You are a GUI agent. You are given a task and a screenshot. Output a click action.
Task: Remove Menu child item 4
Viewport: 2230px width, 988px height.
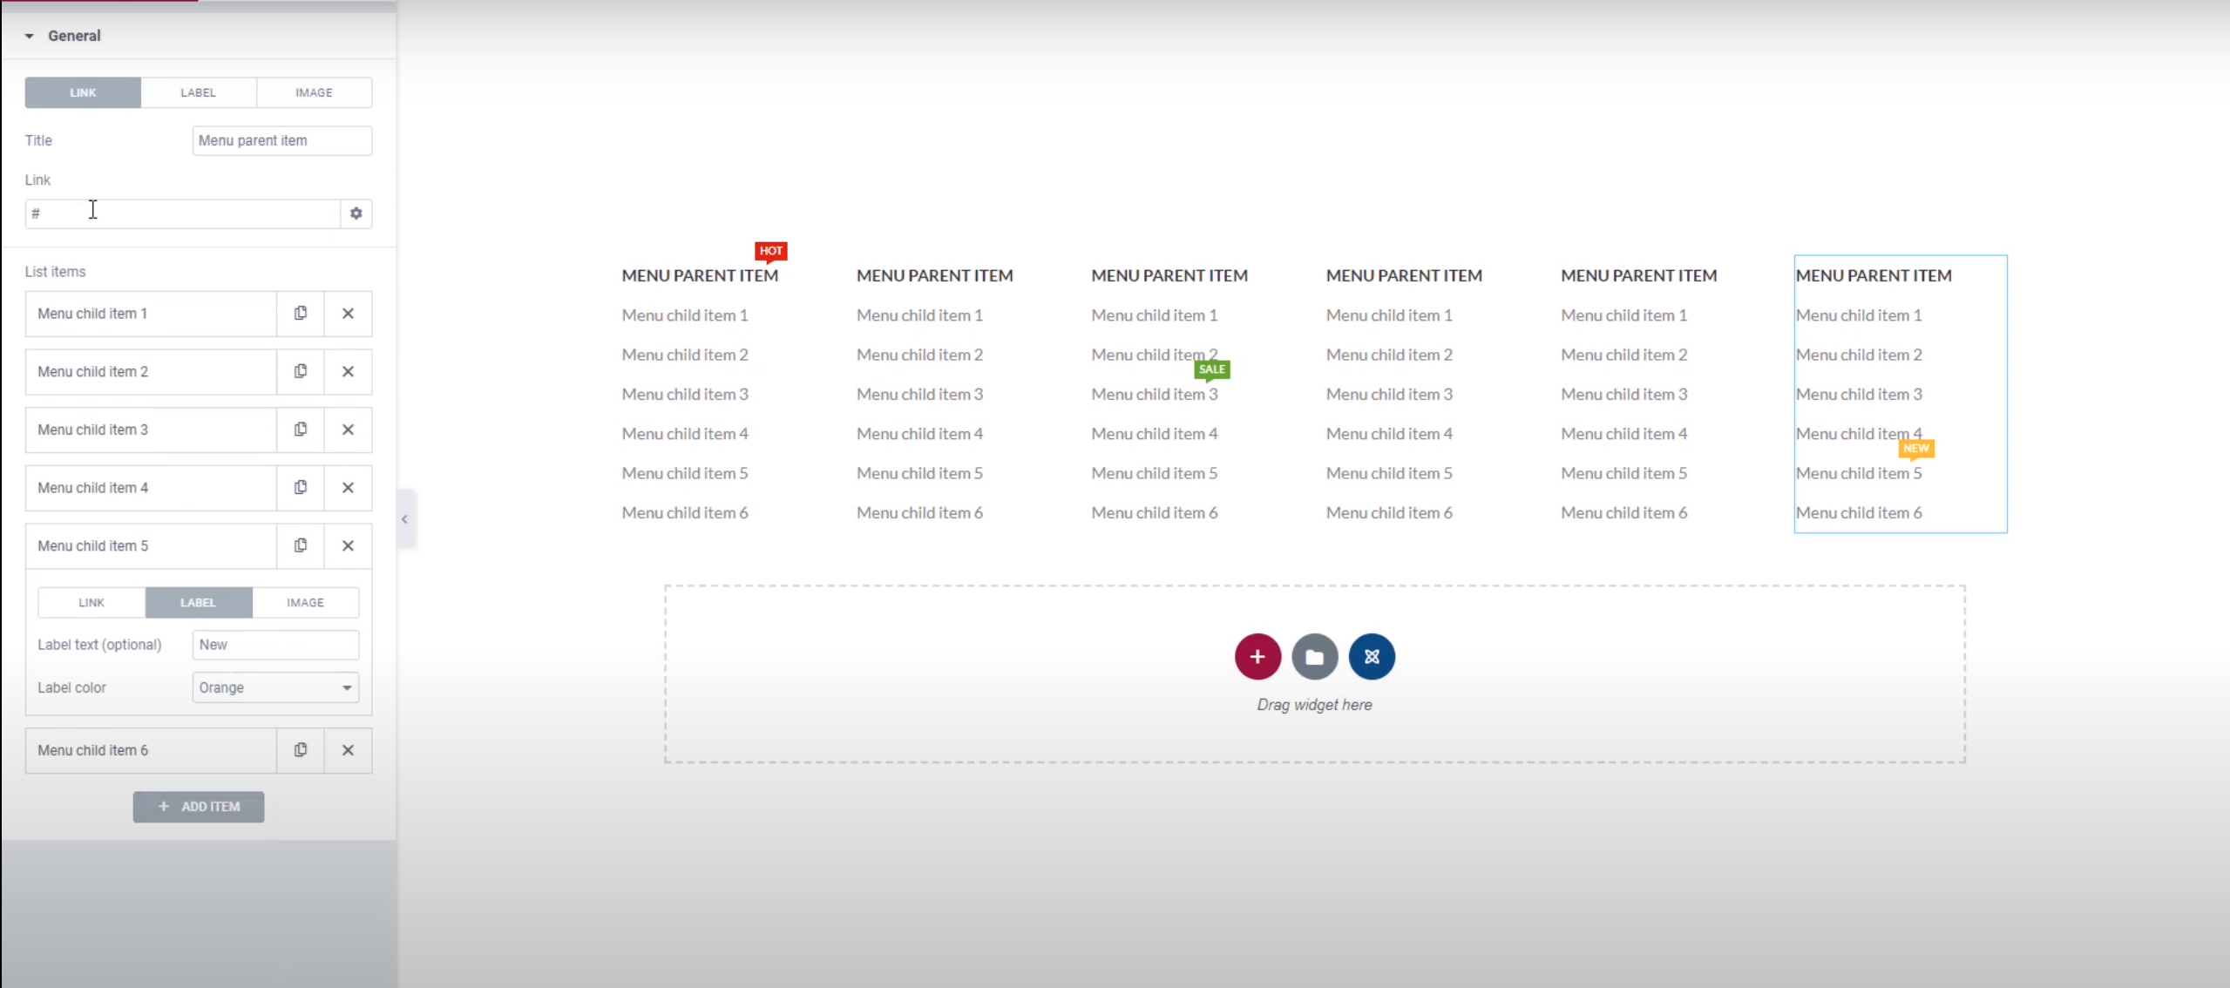(348, 488)
